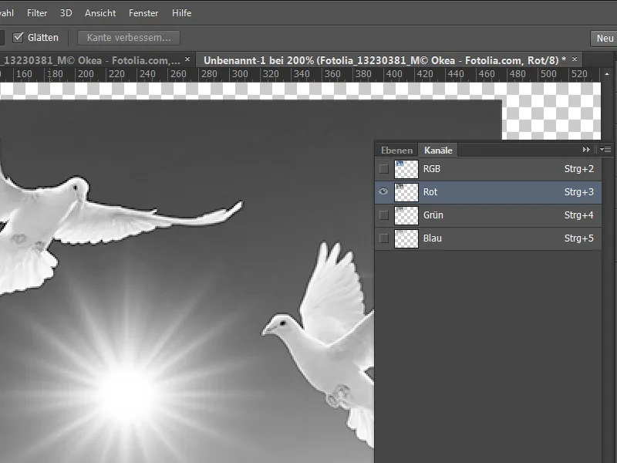
Task: Hide the Rot channel eye icon
Action: tap(383, 191)
